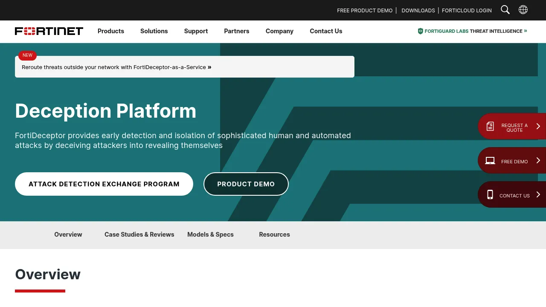Open the Products menu
This screenshot has width=546, height=307.
pos(111,31)
